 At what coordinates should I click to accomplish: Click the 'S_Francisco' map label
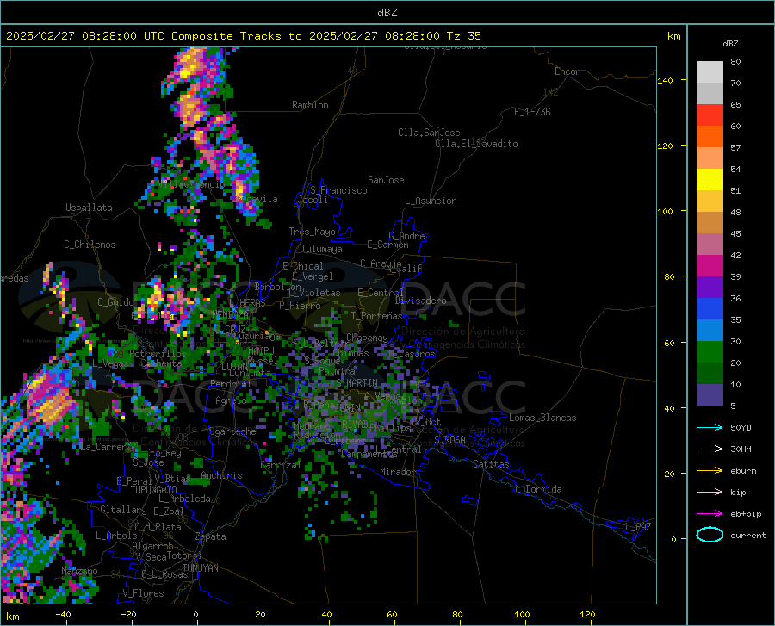(338, 190)
